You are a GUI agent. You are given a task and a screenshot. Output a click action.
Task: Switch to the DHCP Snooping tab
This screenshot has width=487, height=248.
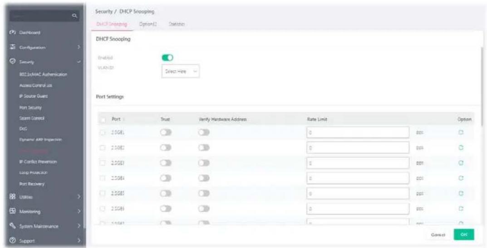click(x=112, y=24)
